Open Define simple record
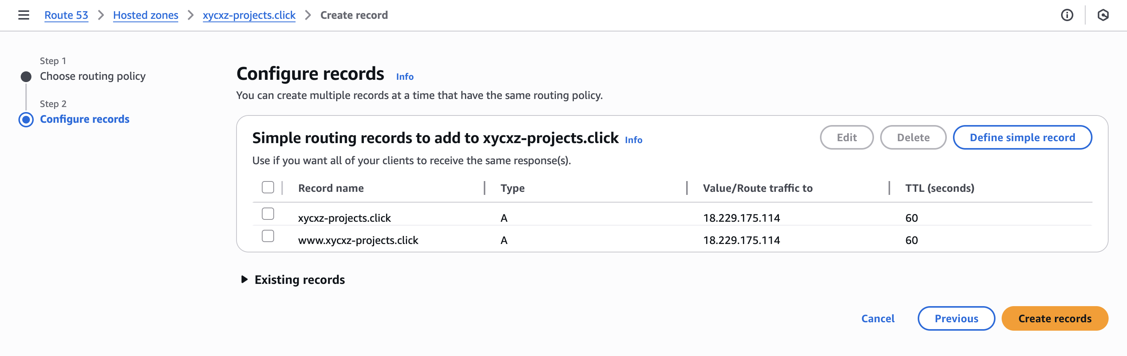The width and height of the screenshot is (1127, 356). tap(1022, 137)
